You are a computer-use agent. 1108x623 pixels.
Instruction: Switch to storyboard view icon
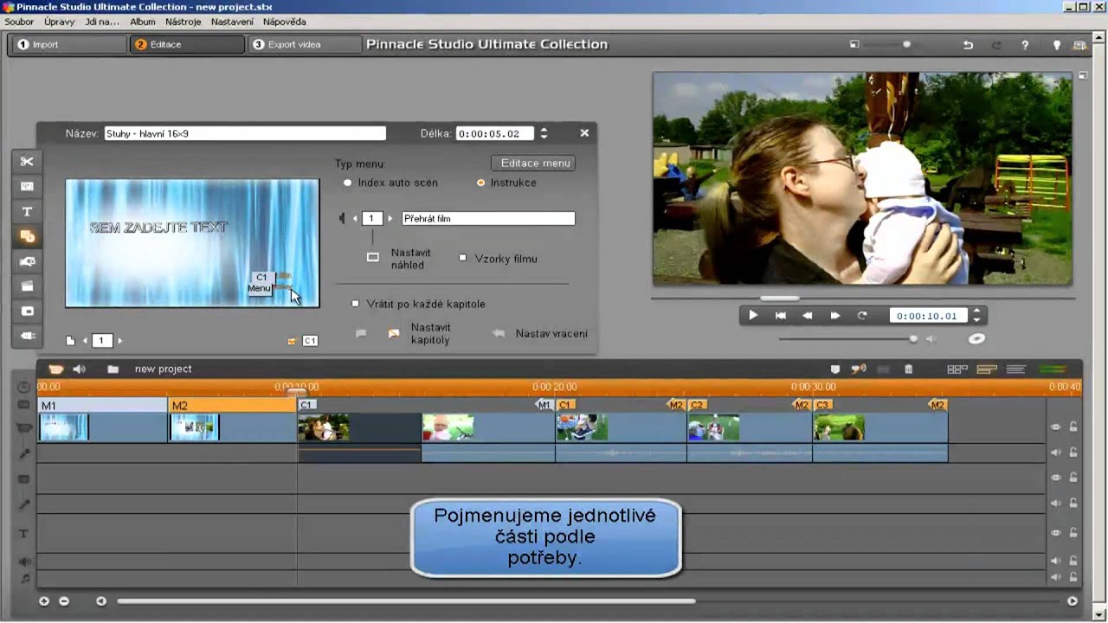[957, 369]
